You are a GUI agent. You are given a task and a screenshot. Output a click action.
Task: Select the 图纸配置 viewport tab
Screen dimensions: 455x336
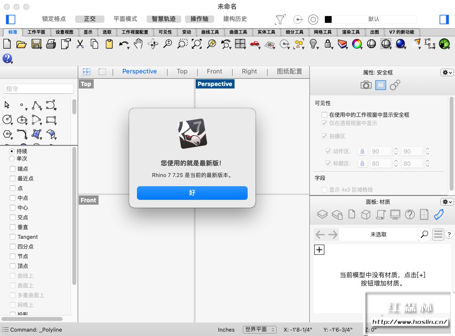(x=289, y=71)
